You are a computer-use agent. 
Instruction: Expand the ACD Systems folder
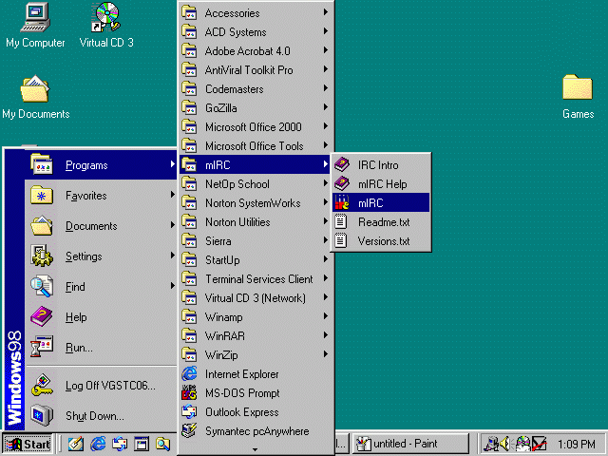(x=256, y=31)
